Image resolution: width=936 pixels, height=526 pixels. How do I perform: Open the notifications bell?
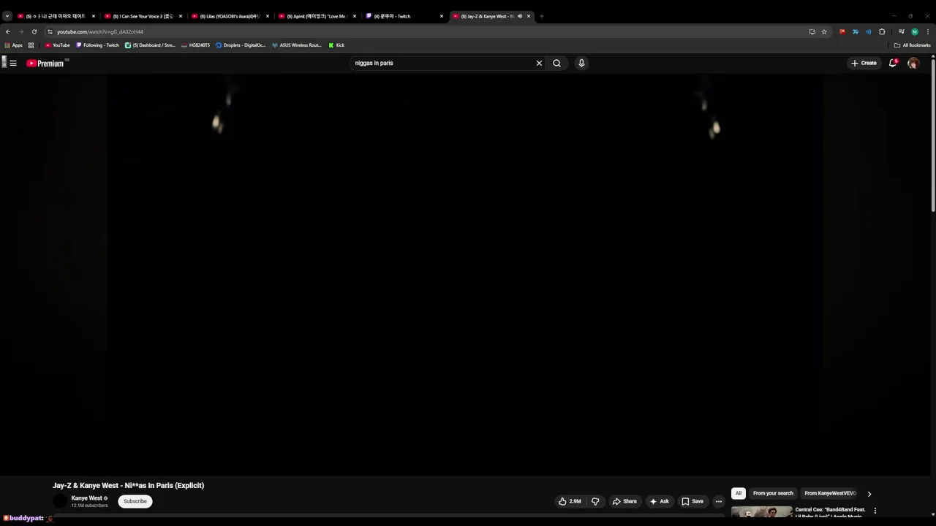893,64
